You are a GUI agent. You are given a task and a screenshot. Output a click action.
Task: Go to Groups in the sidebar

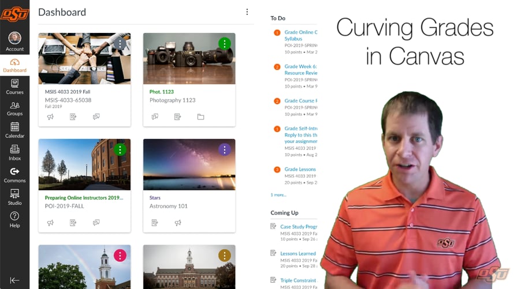[x=15, y=109]
